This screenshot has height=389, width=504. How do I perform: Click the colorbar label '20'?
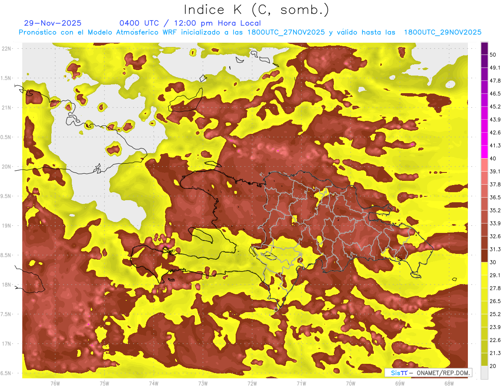tap(493, 366)
